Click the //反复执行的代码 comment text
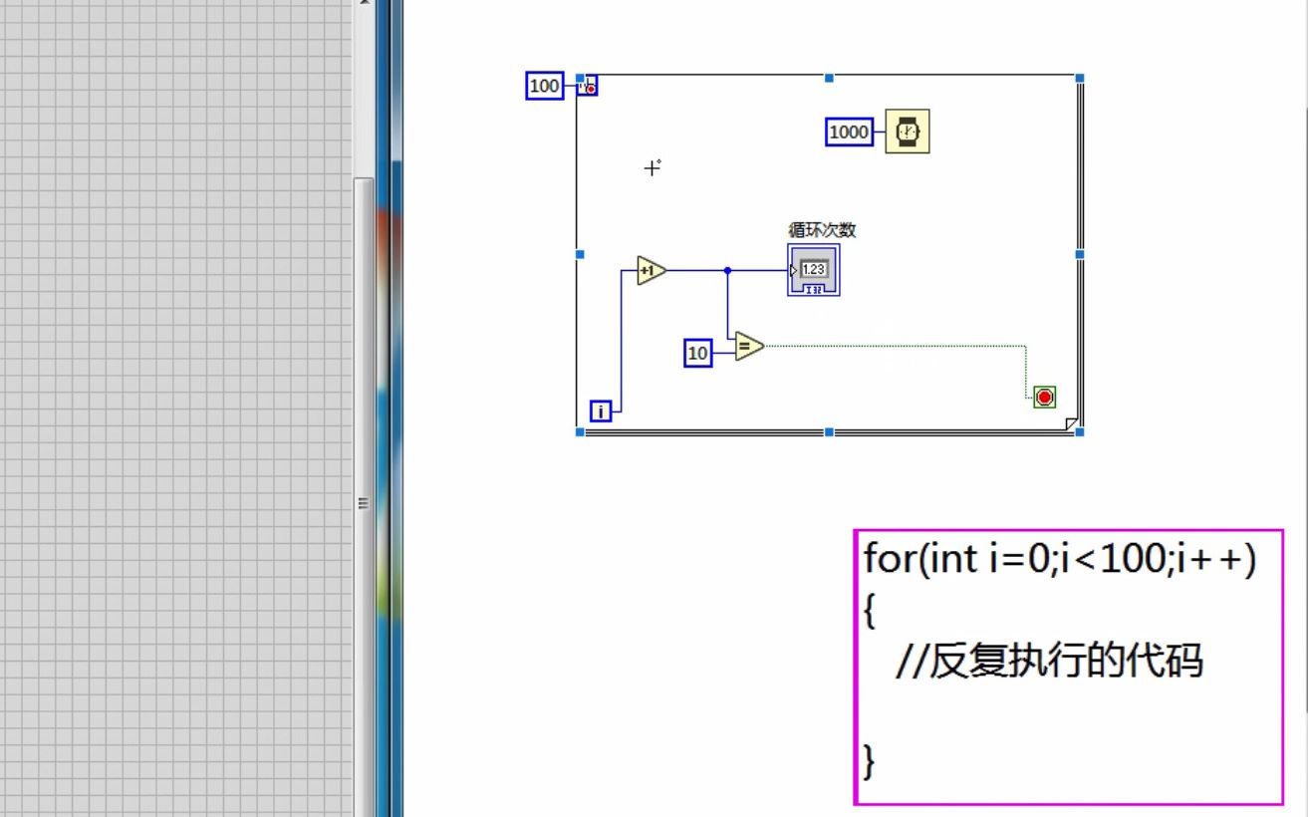1308x817 pixels. tap(1050, 661)
